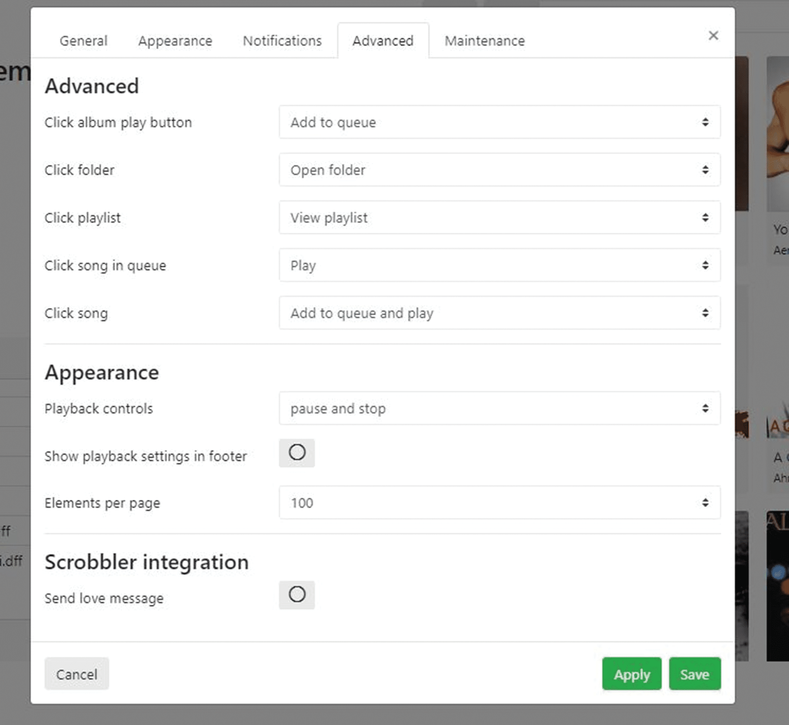Click the 'Show playback settings in footer' label
Image resolution: width=789 pixels, height=725 pixels.
click(x=146, y=456)
